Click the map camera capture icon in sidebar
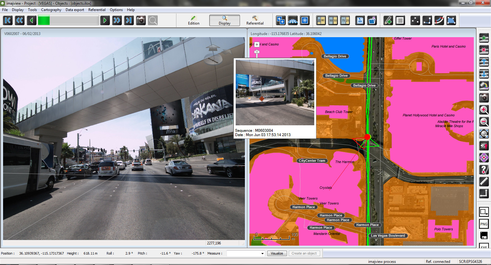 click(x=484, y=98)
